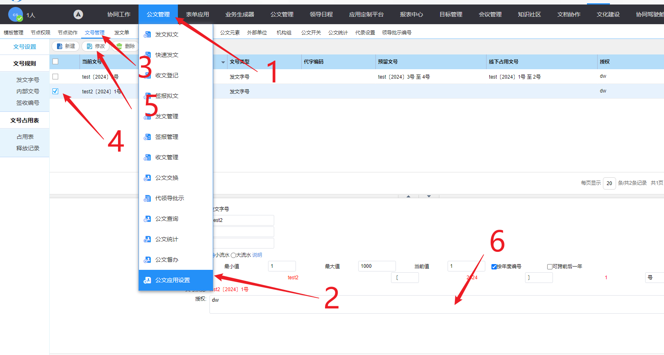Collapse the split pane with up arrow
The width and height of the screenshot is (664, 355).
408,197
